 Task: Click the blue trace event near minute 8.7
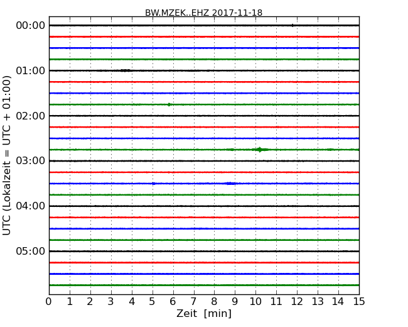tap(230, 184)
